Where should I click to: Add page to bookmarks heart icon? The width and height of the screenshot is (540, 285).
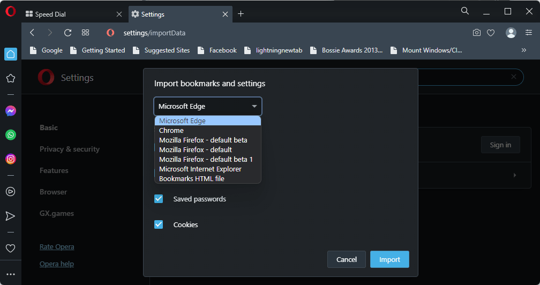click(491, 33)
